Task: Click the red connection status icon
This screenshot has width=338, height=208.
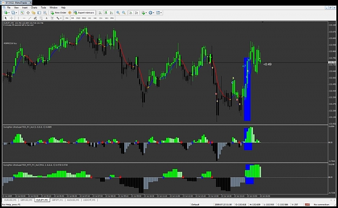Action: pyautogui.click(x=307, y=205)
